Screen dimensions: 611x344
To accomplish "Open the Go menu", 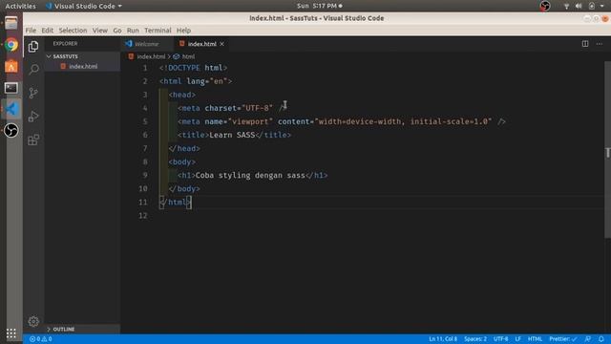I will tap(117, 31).
